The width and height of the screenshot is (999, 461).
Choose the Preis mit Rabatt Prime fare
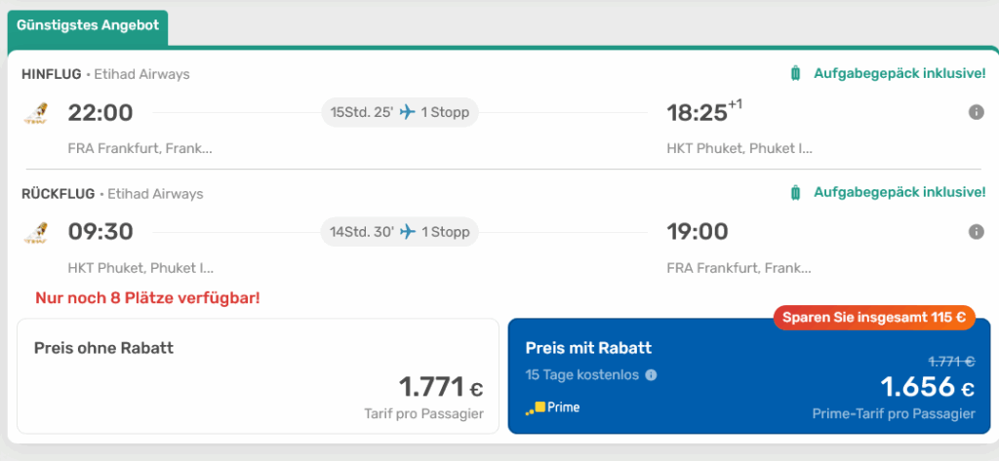point(748,375)
